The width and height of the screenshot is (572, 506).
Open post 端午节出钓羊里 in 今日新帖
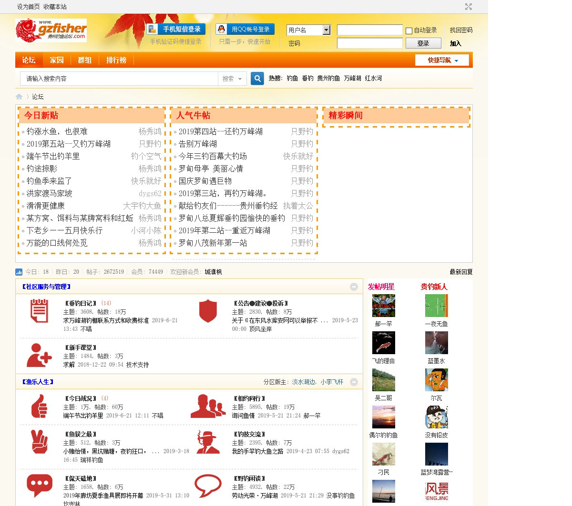53,156
